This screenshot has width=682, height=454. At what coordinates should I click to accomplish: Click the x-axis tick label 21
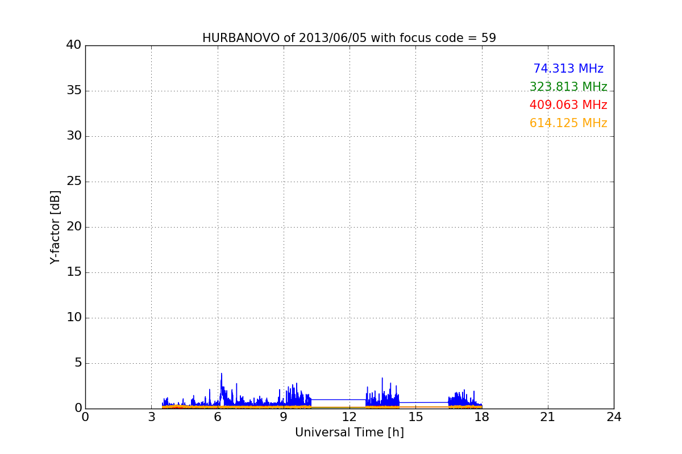pos(548,417)
